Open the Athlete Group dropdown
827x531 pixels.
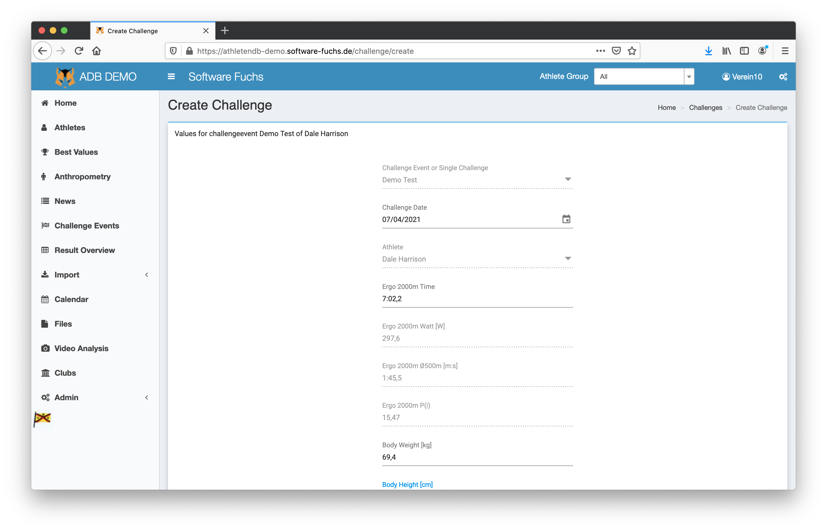click(x=644, y=76)
